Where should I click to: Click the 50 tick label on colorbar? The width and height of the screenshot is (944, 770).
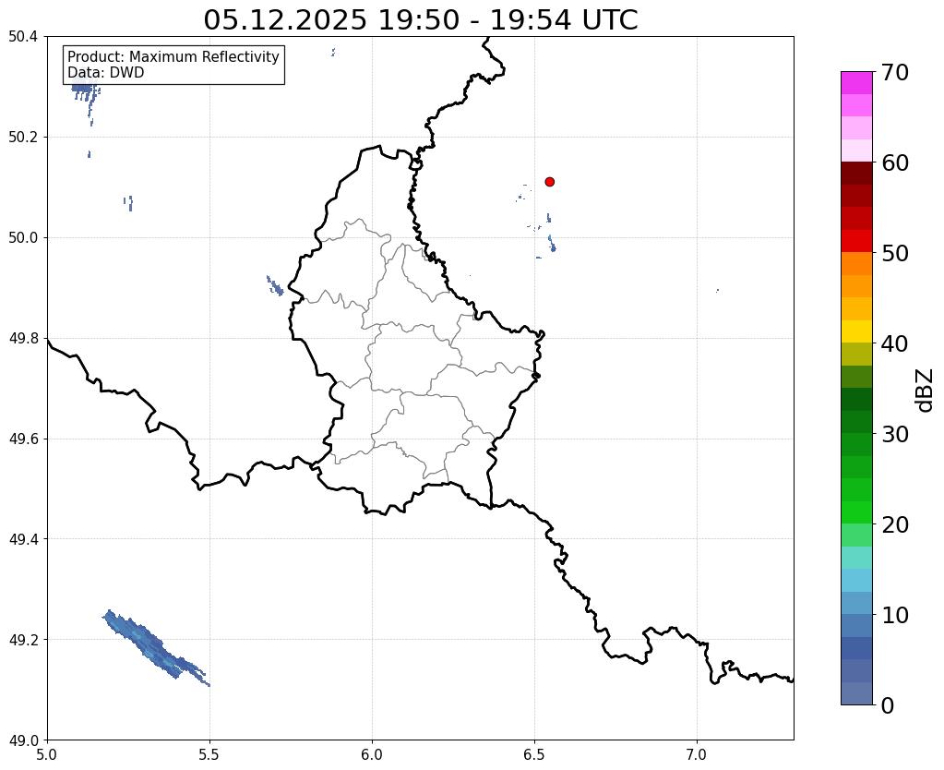tap(895, 253)
